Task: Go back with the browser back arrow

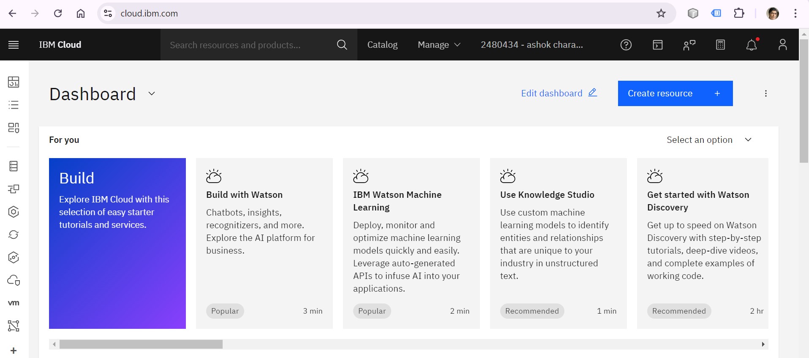Action: point(12,14)
